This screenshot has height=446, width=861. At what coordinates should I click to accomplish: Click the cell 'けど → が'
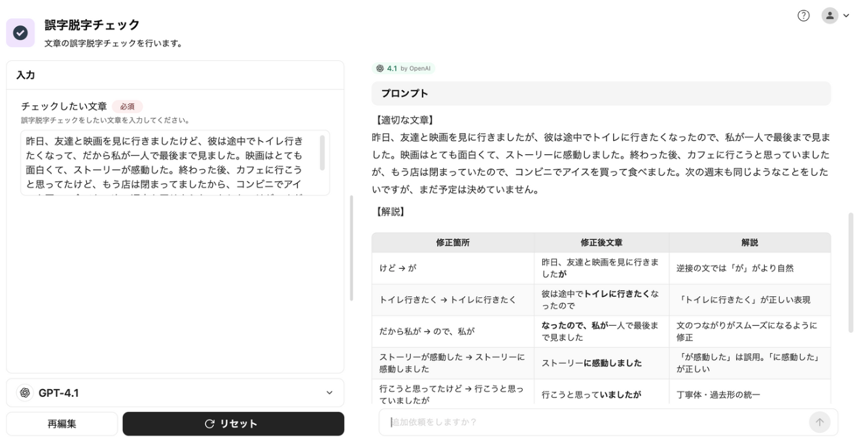pos(453,268)
